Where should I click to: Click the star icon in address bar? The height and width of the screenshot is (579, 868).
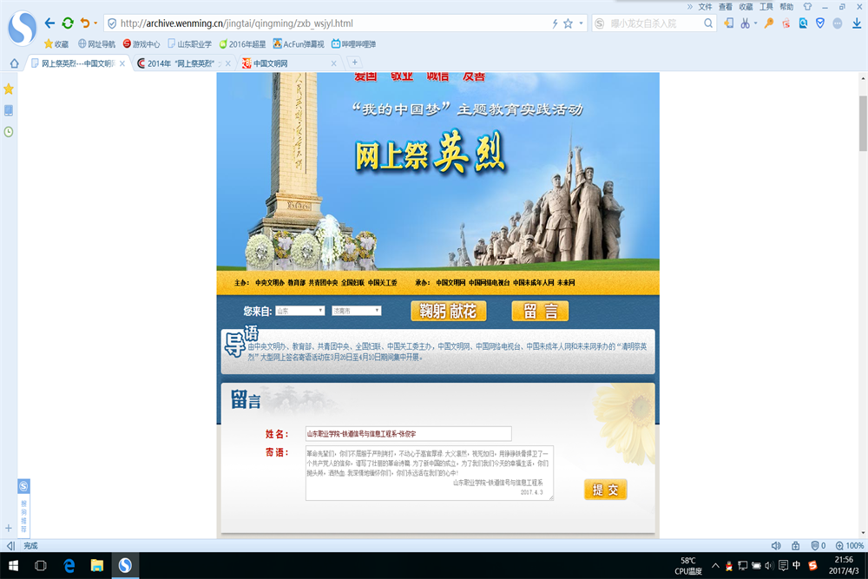(x=568, y=23)
